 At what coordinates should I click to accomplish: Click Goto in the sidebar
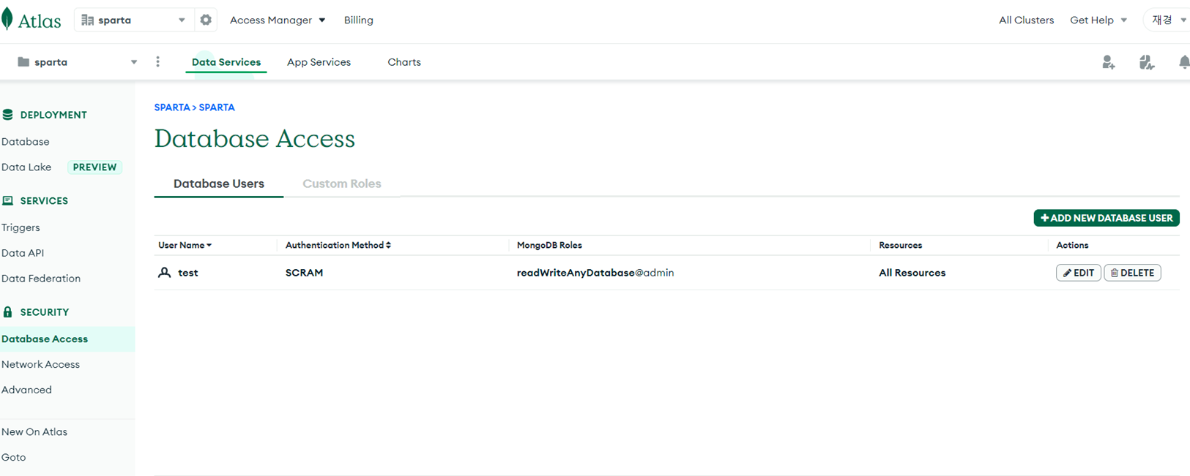13,457
